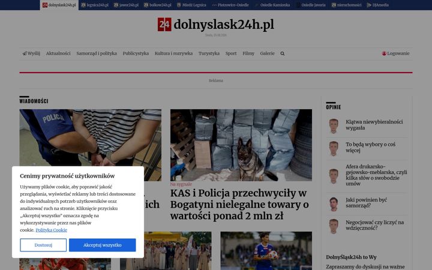
Task: Click the user icon beside Logowanie
Action: click(384, 53)
